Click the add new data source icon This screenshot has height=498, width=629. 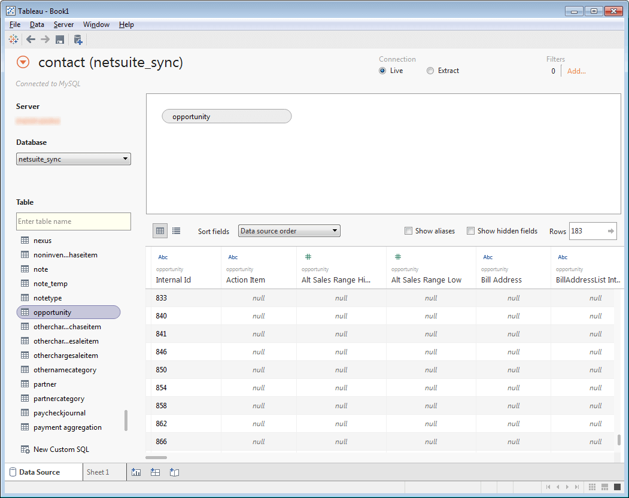click(78, 40)
